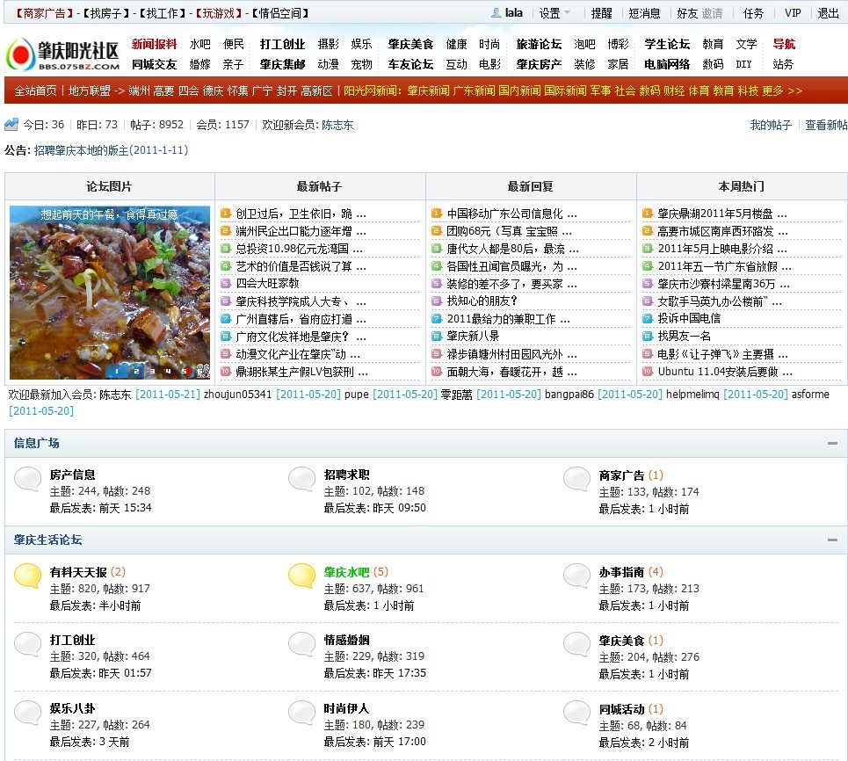Click rank 5 icon beside 四会大旺家教

pos(226,283)
